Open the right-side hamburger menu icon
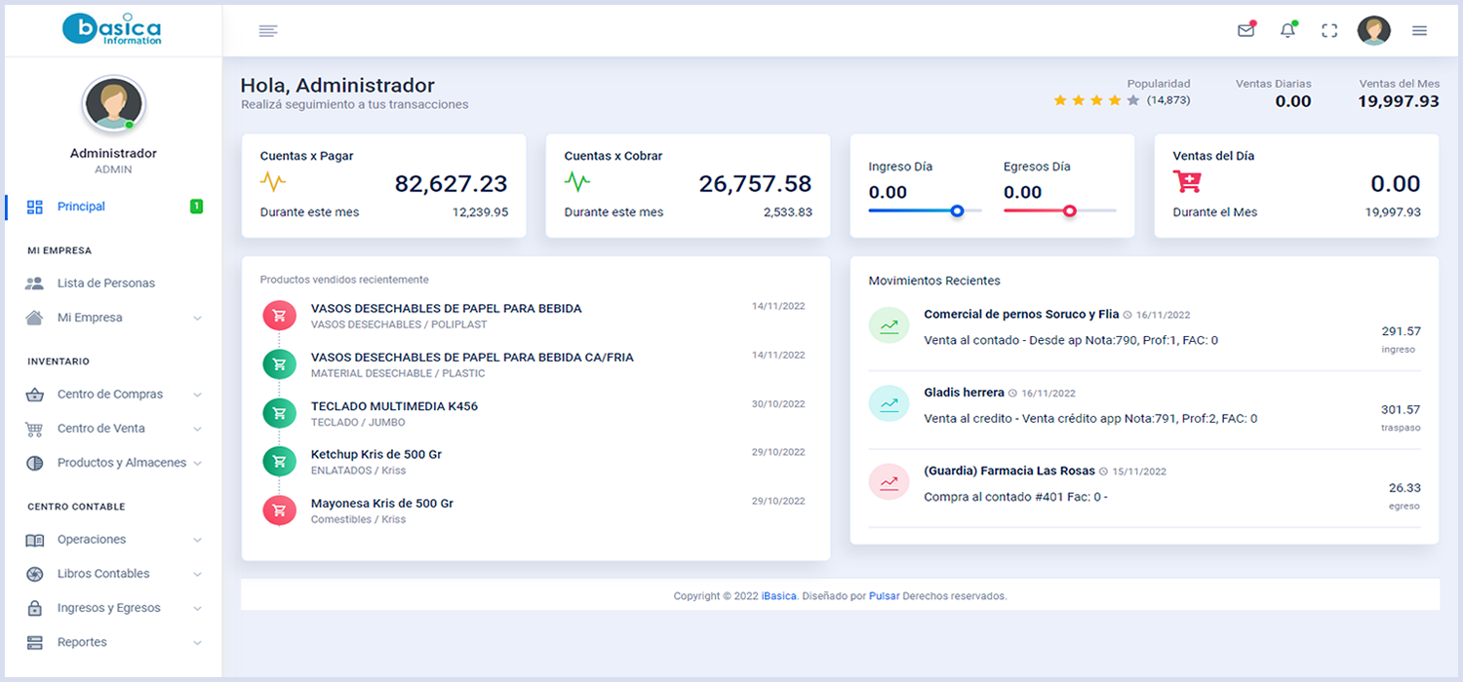 click(x=1419, y=30)
